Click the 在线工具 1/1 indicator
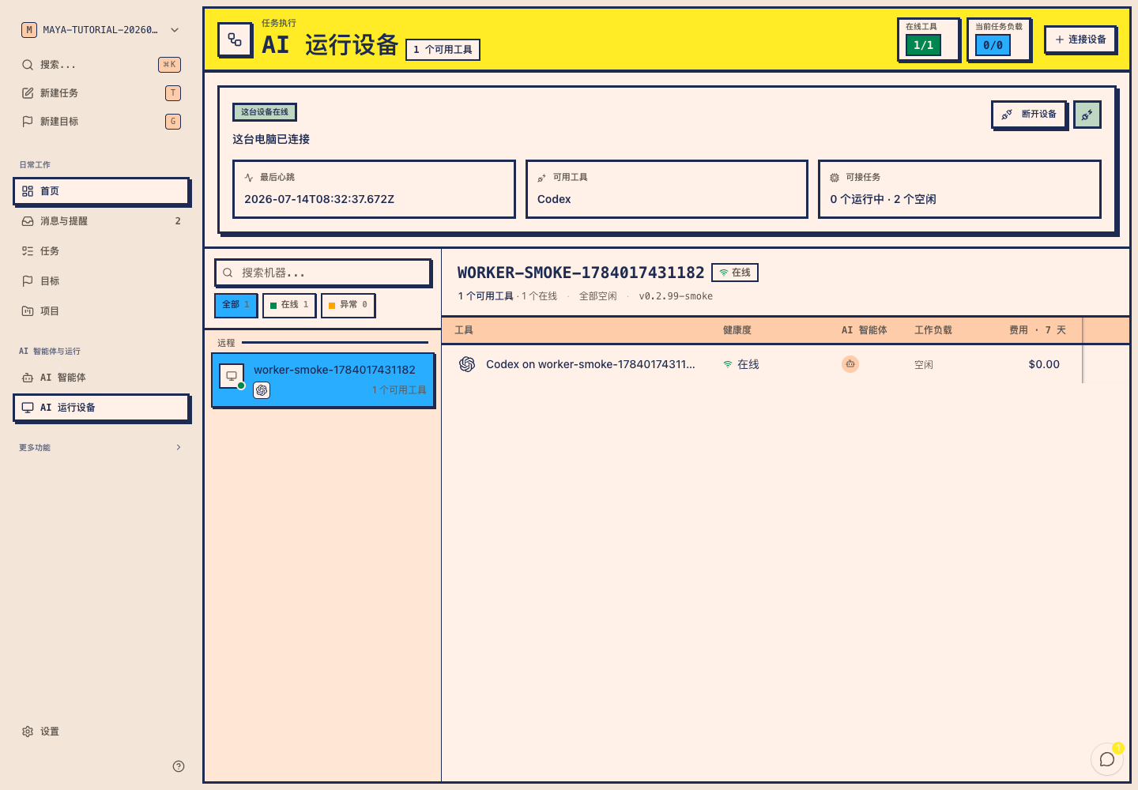The height and width of the screenshot is (790, 1138). (929, 39)
